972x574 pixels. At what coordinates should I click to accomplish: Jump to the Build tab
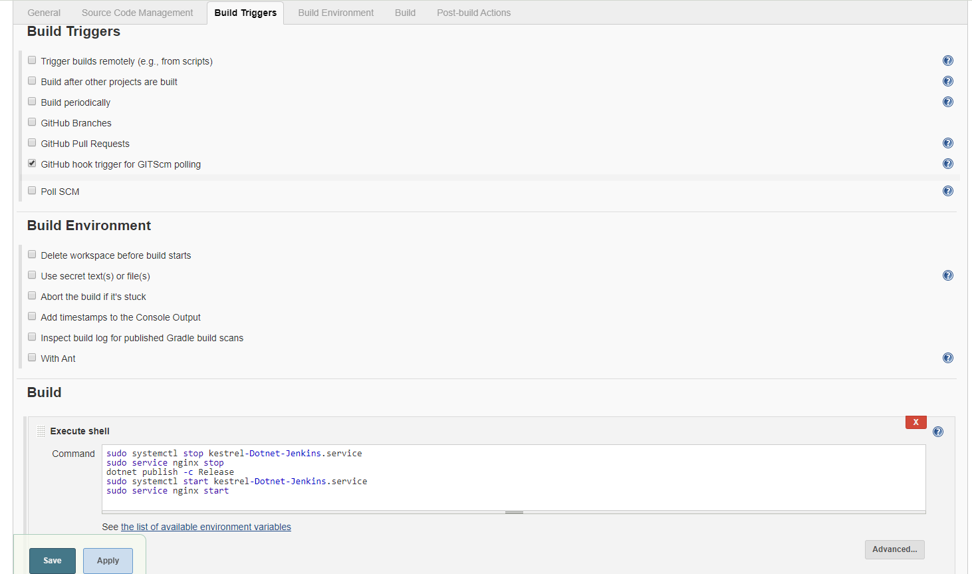[x=405, y=13]
